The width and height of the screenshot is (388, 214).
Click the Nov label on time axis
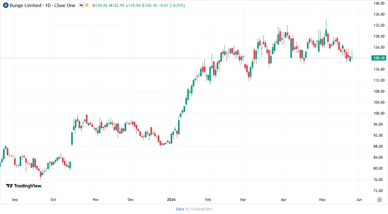pos(96,199)
